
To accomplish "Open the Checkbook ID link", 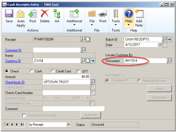I will pos(15,82).
